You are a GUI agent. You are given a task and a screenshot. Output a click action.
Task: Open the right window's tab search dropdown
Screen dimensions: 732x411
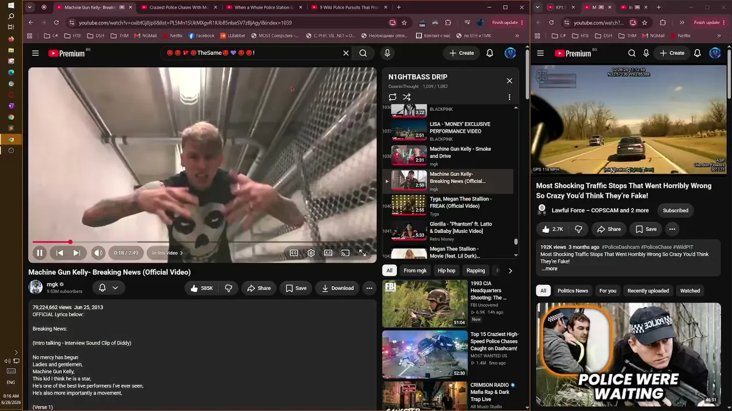click(538, 7)
